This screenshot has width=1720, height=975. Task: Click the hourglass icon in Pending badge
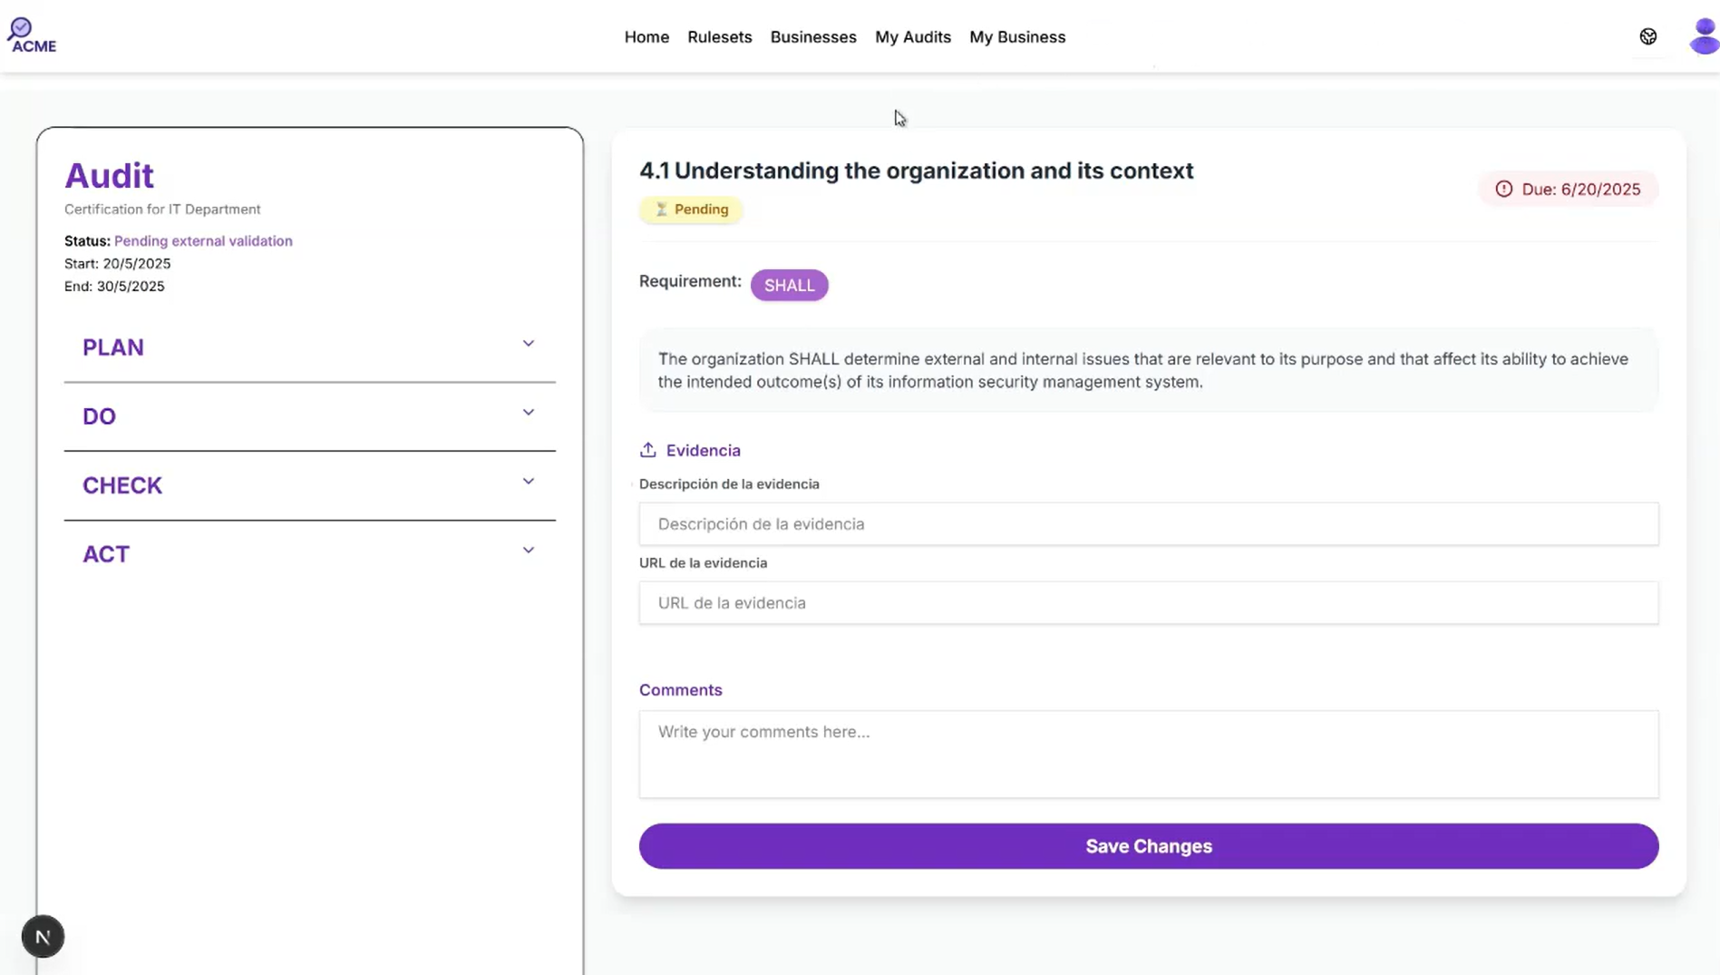[x=661, y=210]
